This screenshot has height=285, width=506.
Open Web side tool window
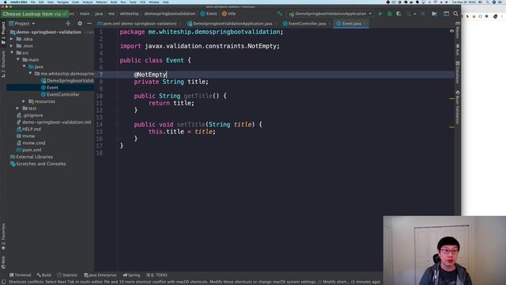click(x=3, y=262)
